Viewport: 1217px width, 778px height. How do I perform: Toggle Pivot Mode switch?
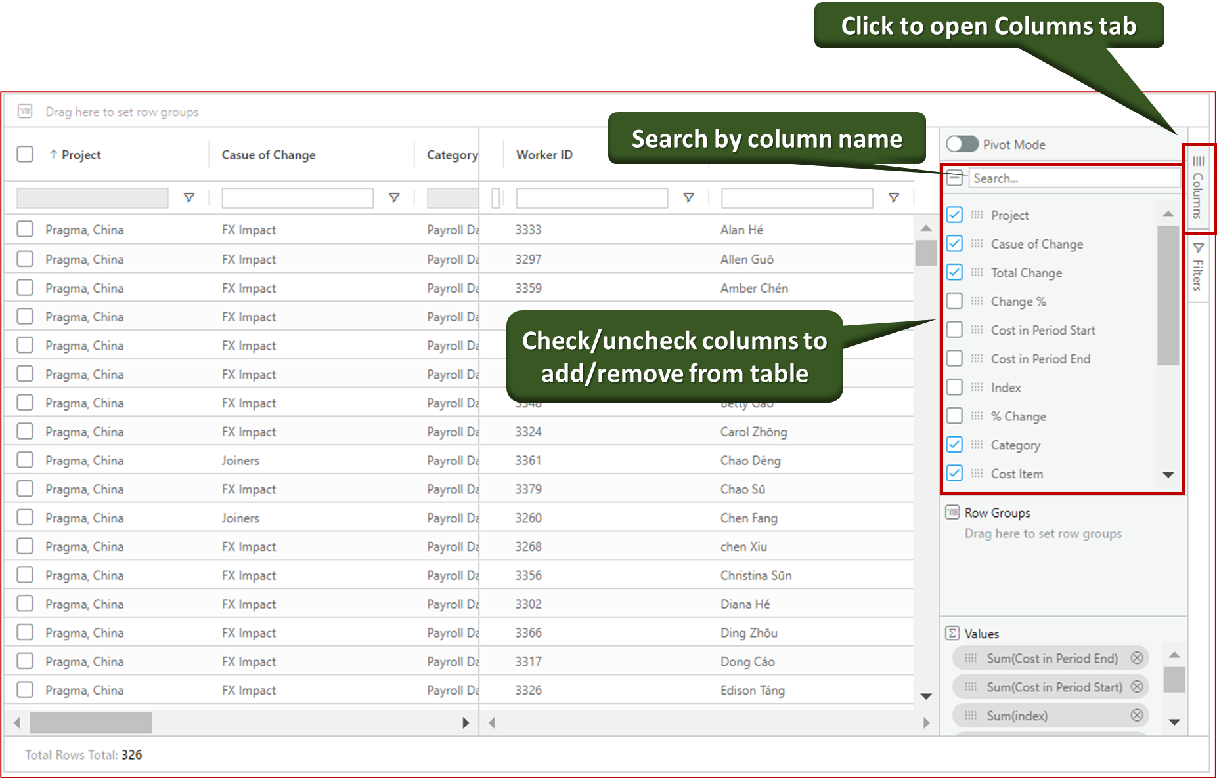point(962,144)
